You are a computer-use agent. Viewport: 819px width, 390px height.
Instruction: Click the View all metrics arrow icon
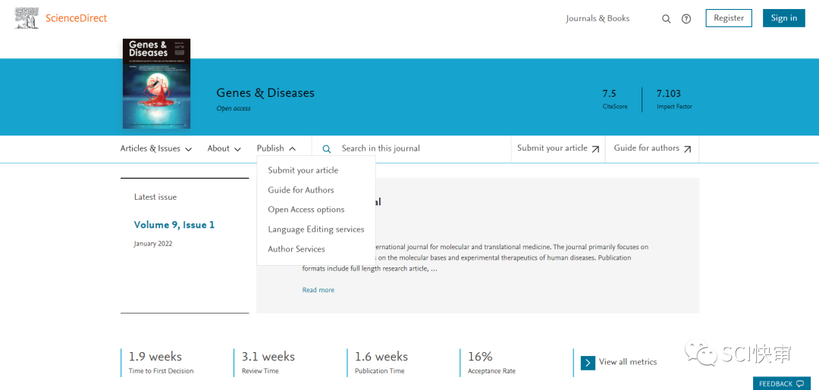[588, 363]
